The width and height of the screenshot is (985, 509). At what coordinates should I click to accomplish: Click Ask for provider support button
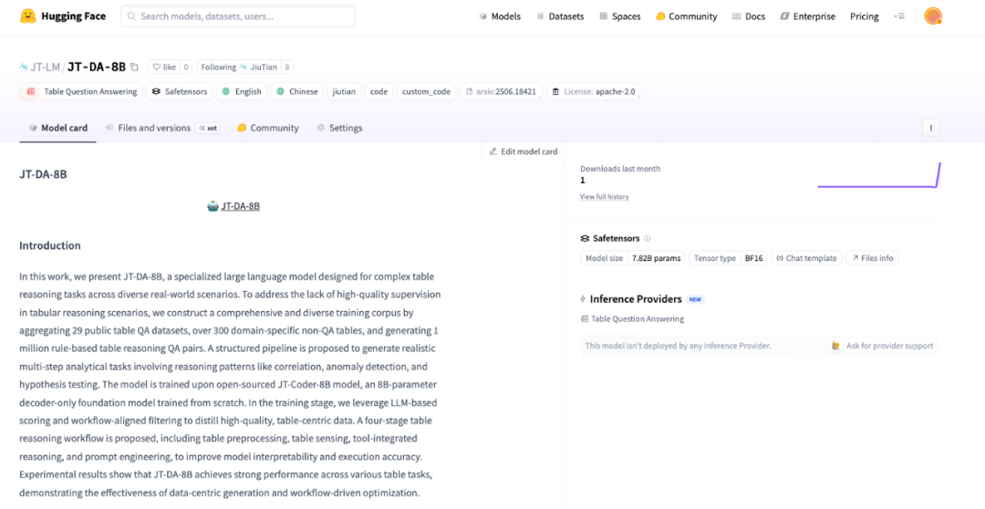pos(882,346)
